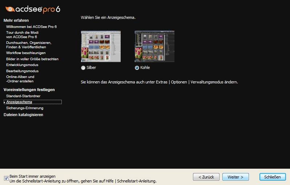This screenshot has height=185, width=290.
Task: Open the Bearbeitungsmodus topic
Action: click(x=22, y=71)
